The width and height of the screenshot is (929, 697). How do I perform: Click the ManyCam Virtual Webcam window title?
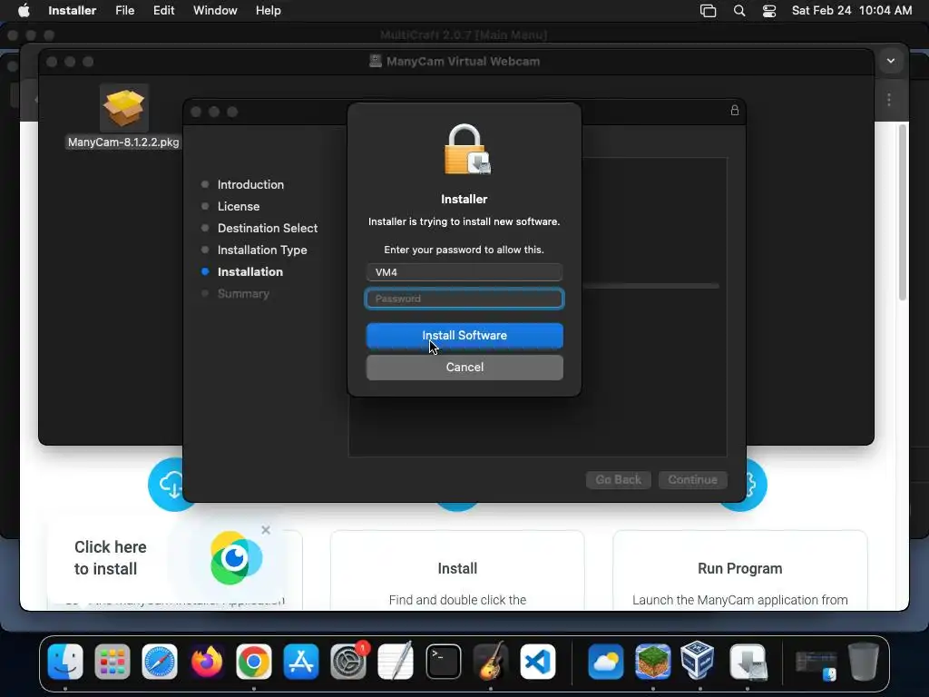point(464,61)
